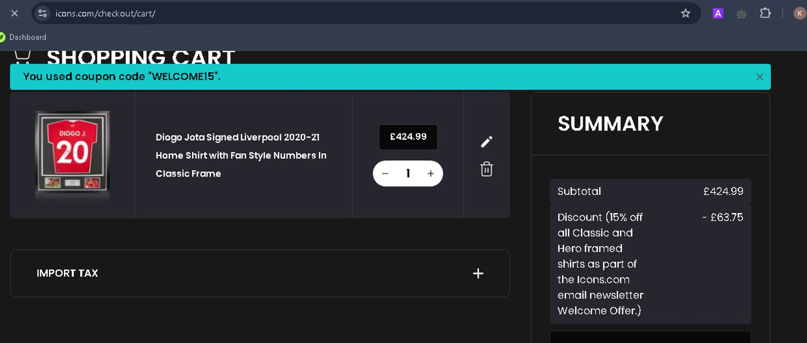This screenshot has height=343, width=807.
Task: Focus the icons.com address bar URL
Action: pos(105,13)
